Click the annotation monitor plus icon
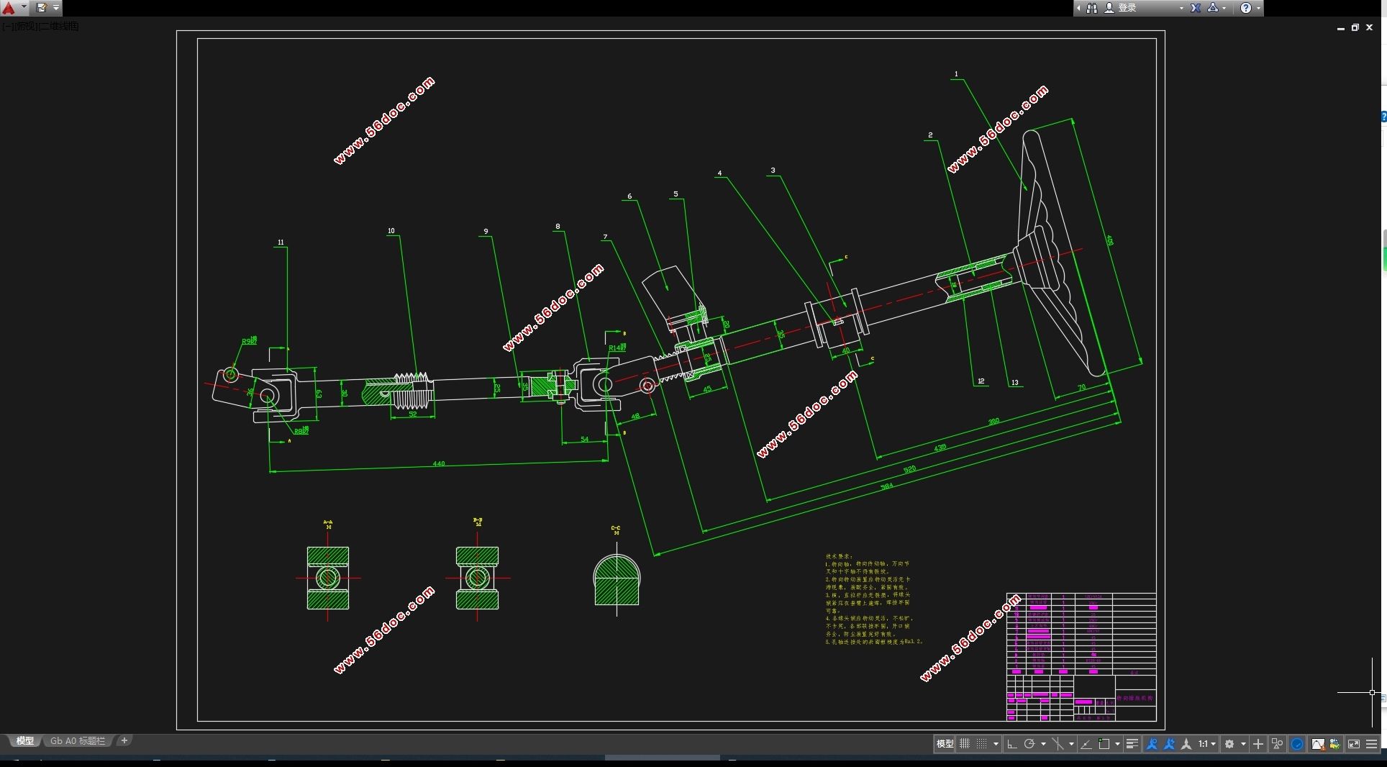The height and width of the screenshot is (767, 1387). tap(1258, 744)
